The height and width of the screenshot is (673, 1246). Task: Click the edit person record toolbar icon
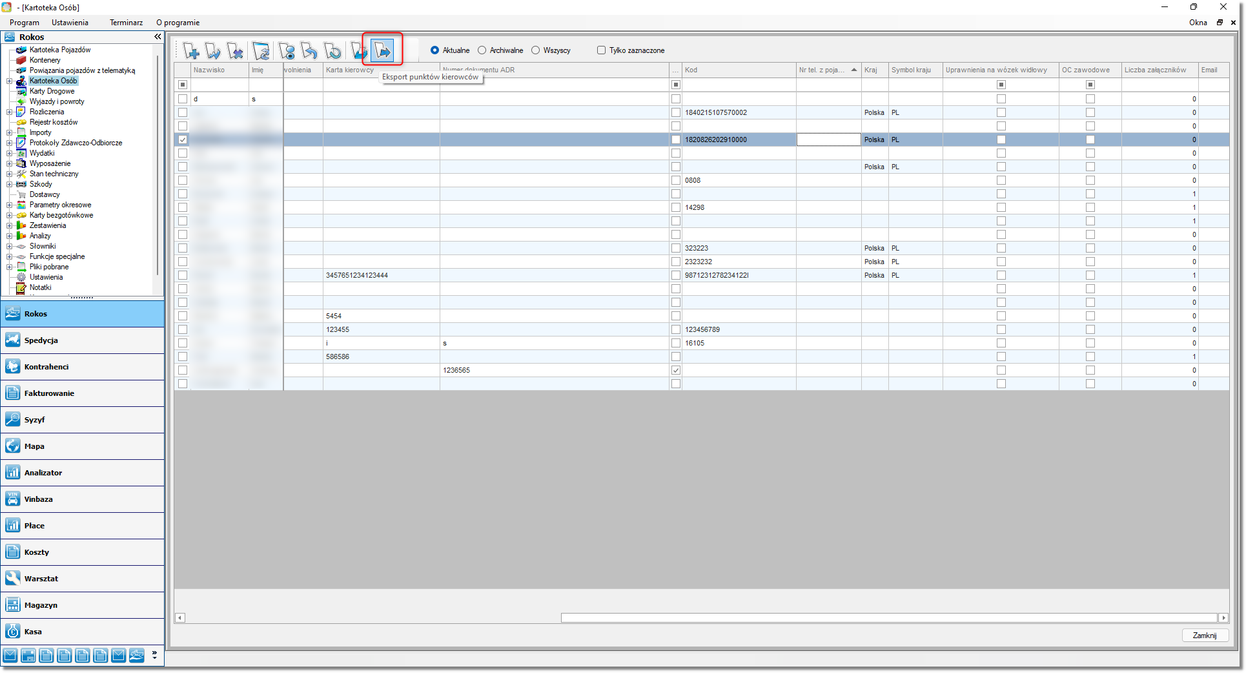(212, 50)
